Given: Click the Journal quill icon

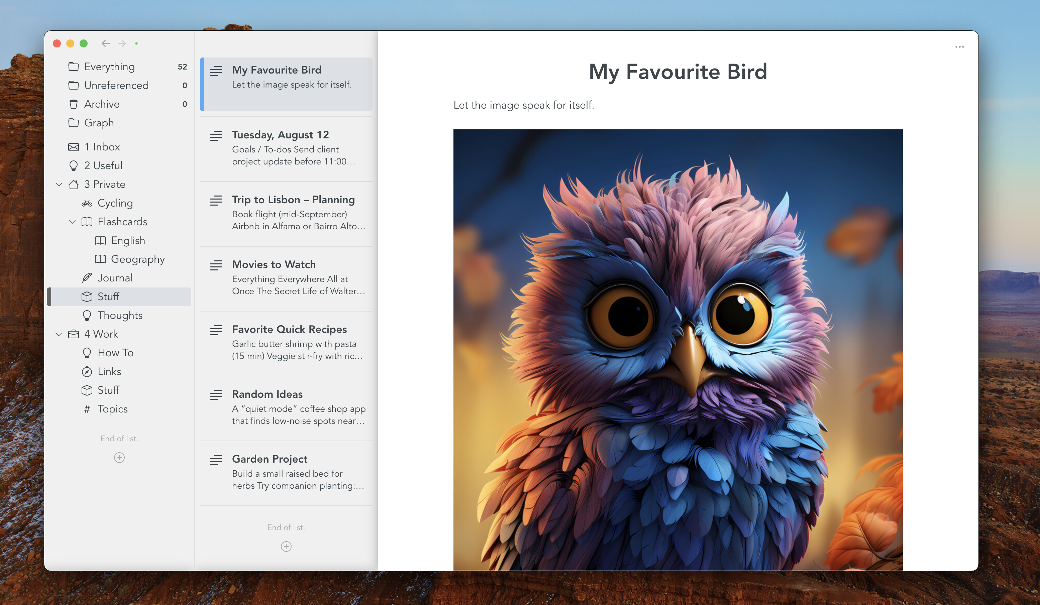Looking at the screenshot, I should 87,278.
